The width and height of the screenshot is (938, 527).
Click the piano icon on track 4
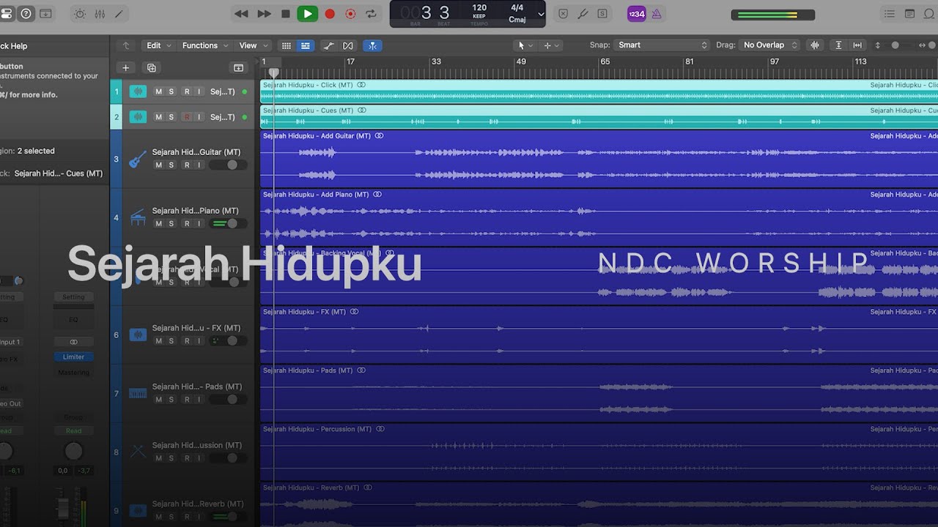pos(137,217)
